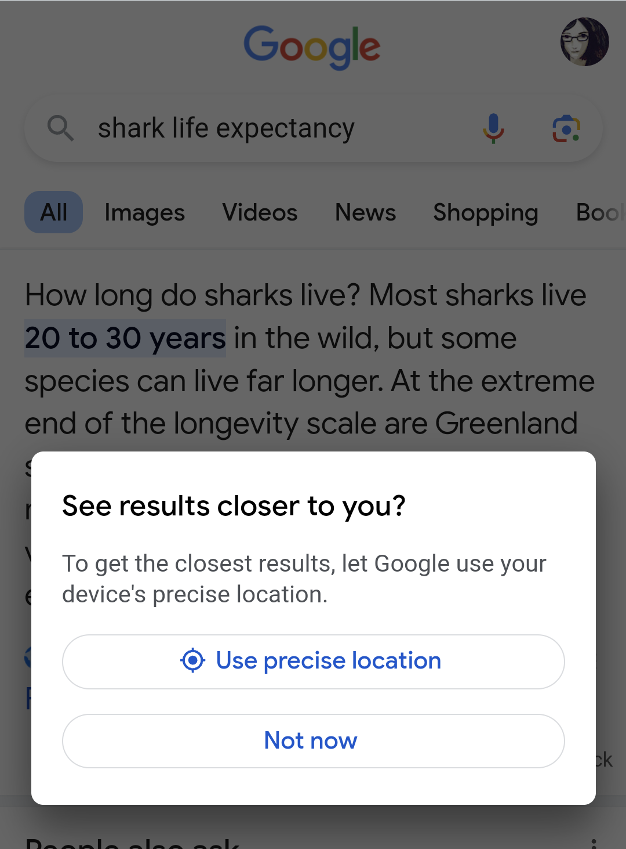Open the account profile picture
Screen dimensions: 626x849
pyautogui.click(x=584, y=42)
